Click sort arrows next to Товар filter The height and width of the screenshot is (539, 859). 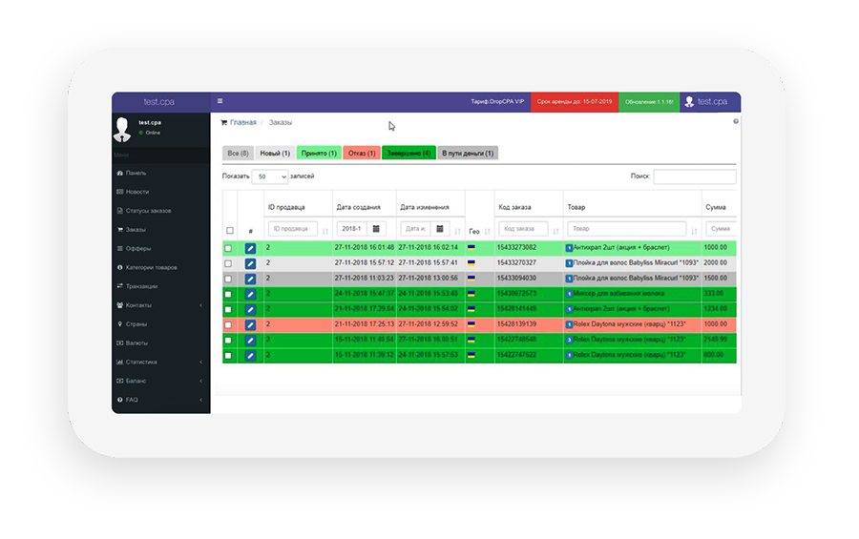click(x=694, y=231)
